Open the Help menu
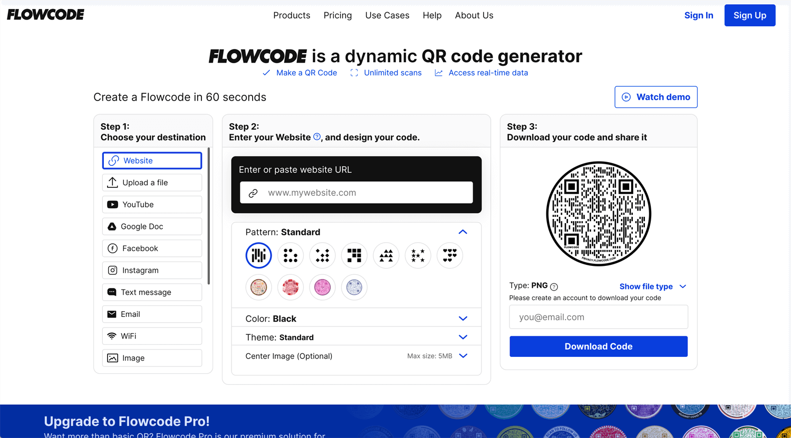 pos(432,15)
